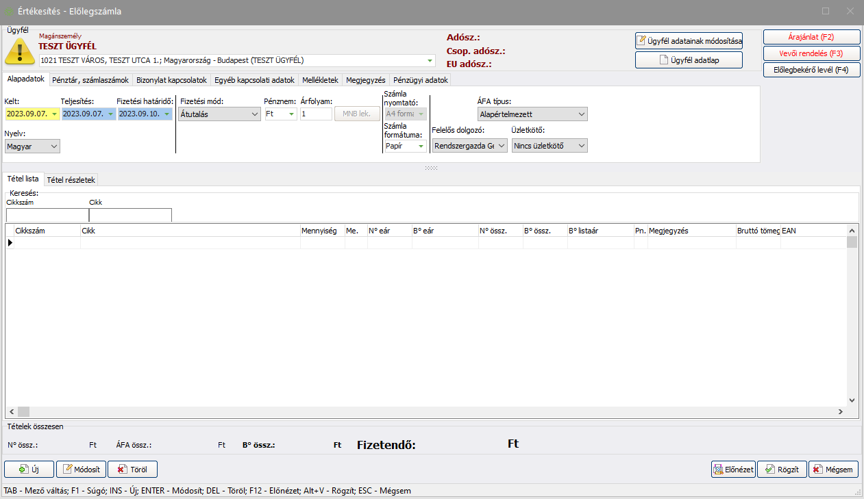Open Előnézet print preview
Viewport: 864px width, 499px height.
coord(733,470)
